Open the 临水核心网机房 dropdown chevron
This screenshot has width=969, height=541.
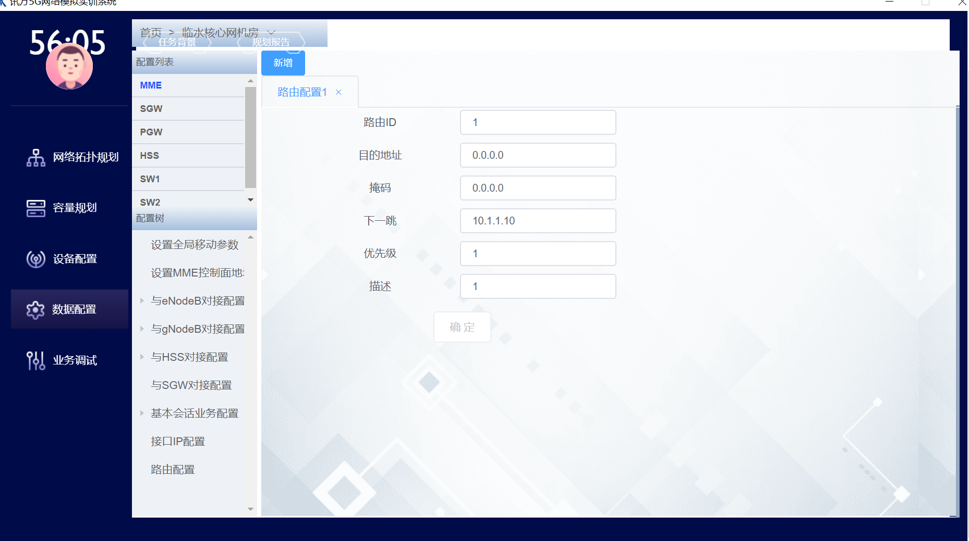[x=271, y=33]
